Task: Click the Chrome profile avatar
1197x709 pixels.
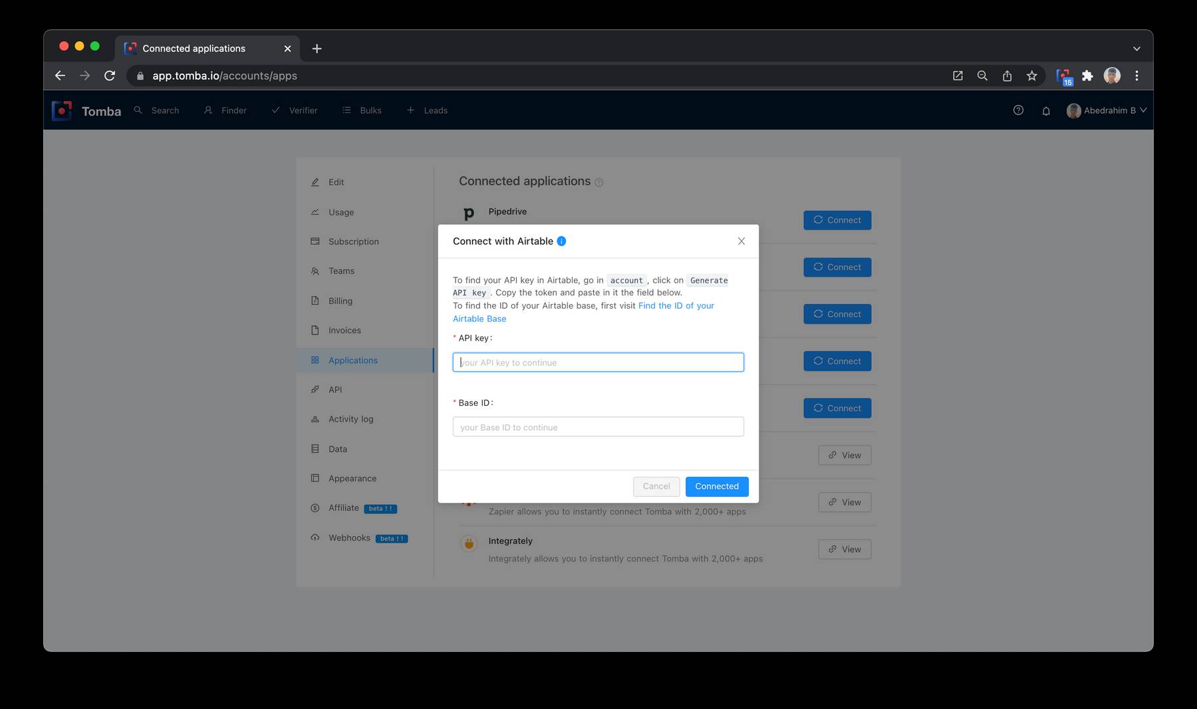Action: [1112, 76]
